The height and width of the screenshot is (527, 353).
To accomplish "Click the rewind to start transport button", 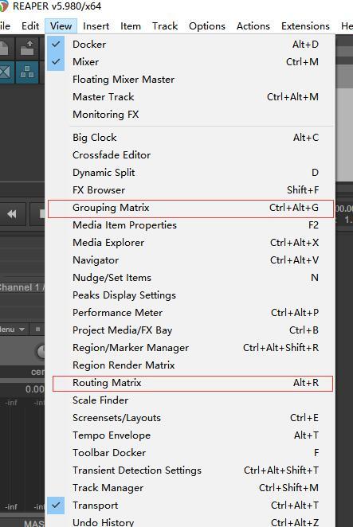I will (12, 214).
